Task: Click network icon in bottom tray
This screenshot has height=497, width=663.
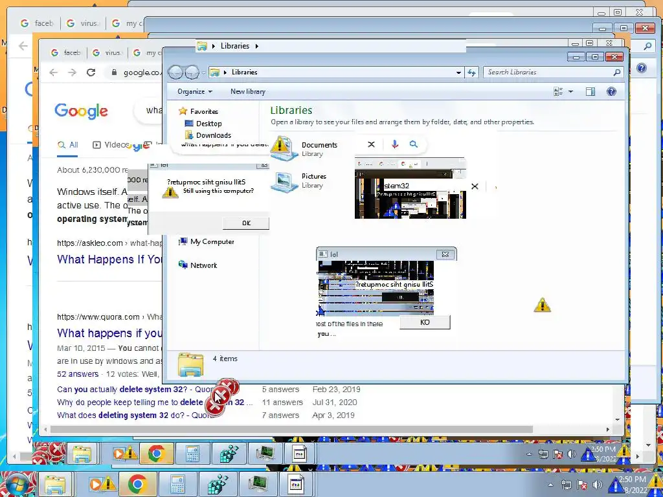Action: pyautogui.click(x=566, y=485)
